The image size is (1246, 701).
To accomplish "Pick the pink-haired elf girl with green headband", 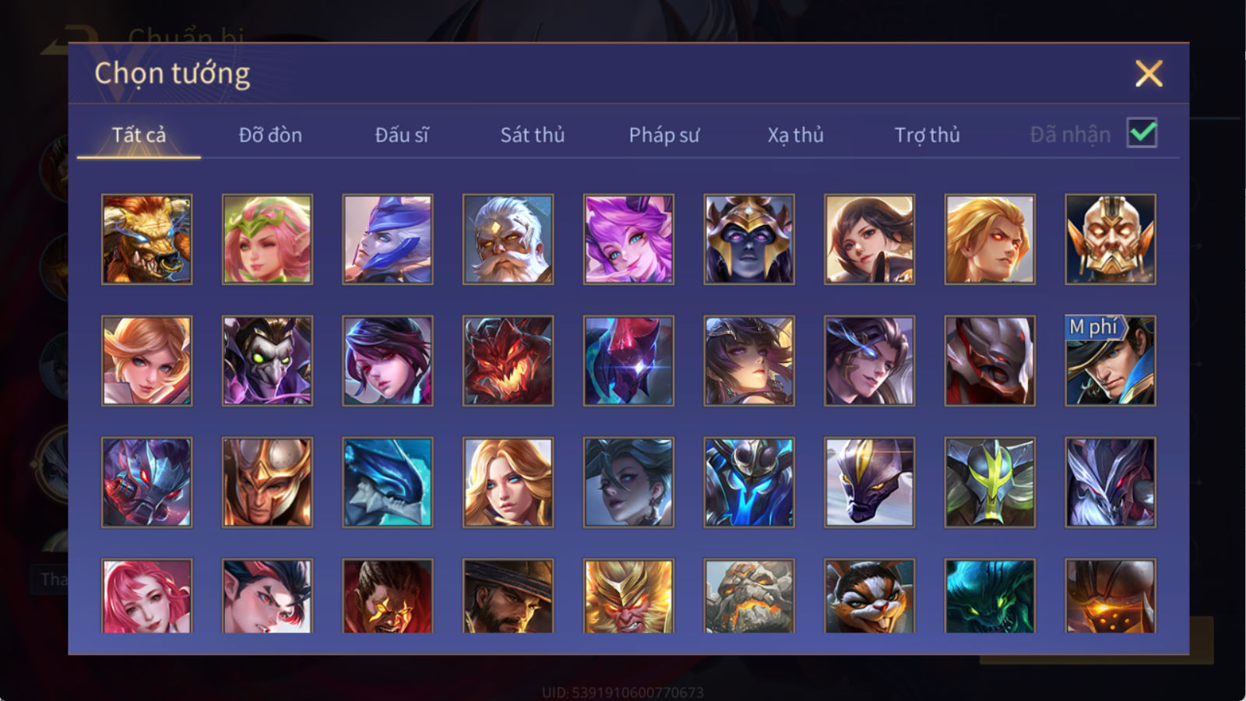I will click(267, 239).
